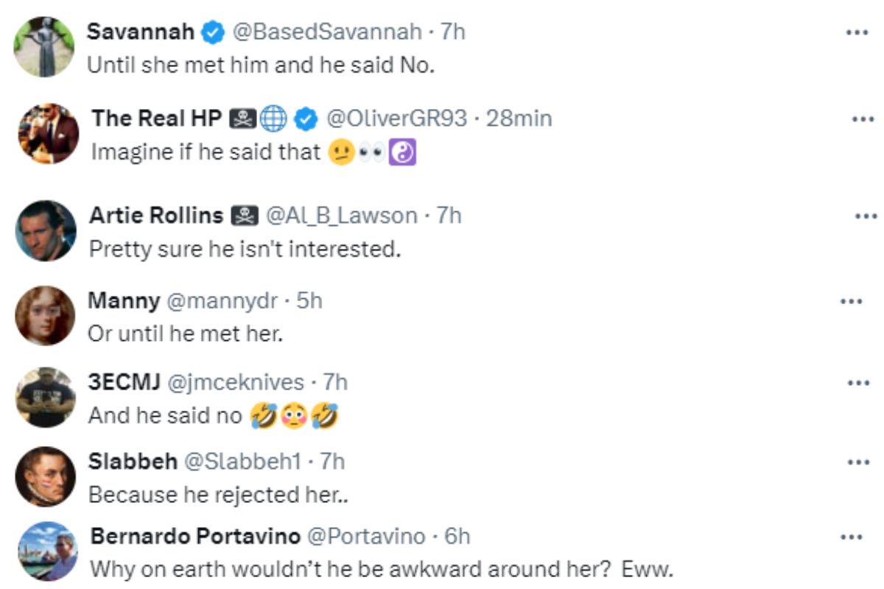Click The Real HP's avatar
This screenshot has width=884, height=589.
(48, 133)
